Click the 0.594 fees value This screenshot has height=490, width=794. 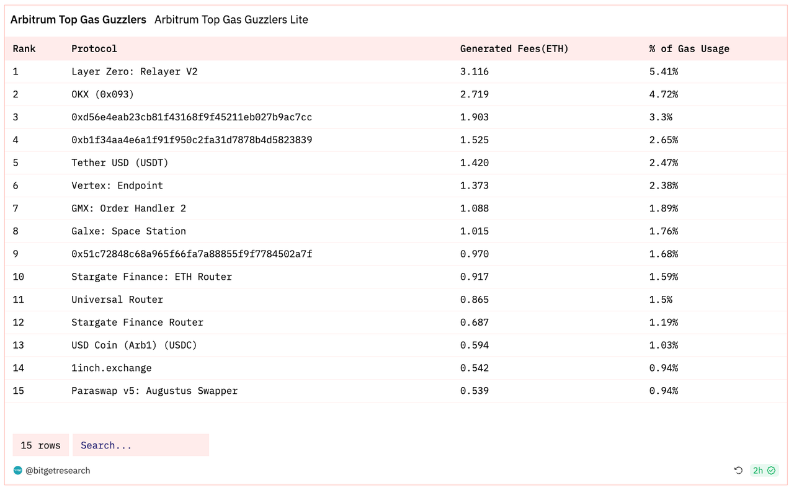pos(475,345)
